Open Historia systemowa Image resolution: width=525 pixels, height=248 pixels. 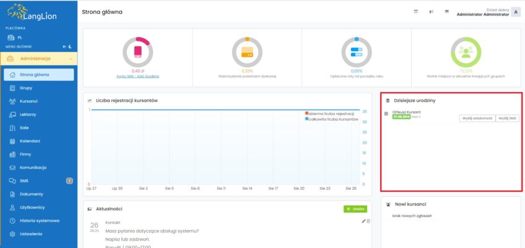click(39, 221)
